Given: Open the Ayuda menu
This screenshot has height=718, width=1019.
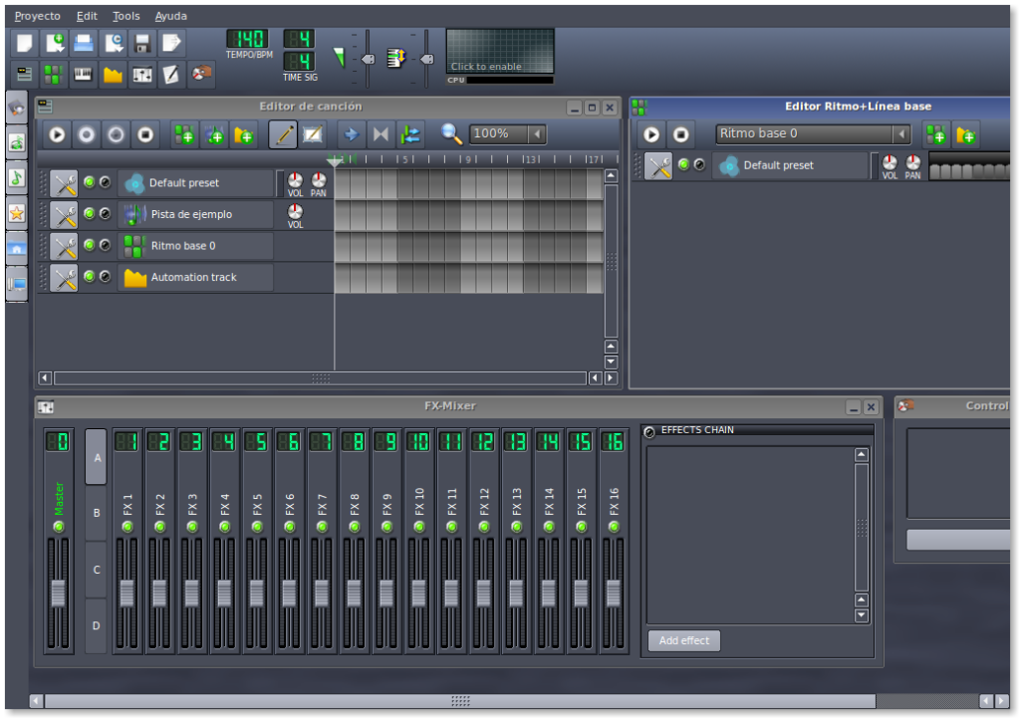Looking at the screenshot, I should pos(171,16).
